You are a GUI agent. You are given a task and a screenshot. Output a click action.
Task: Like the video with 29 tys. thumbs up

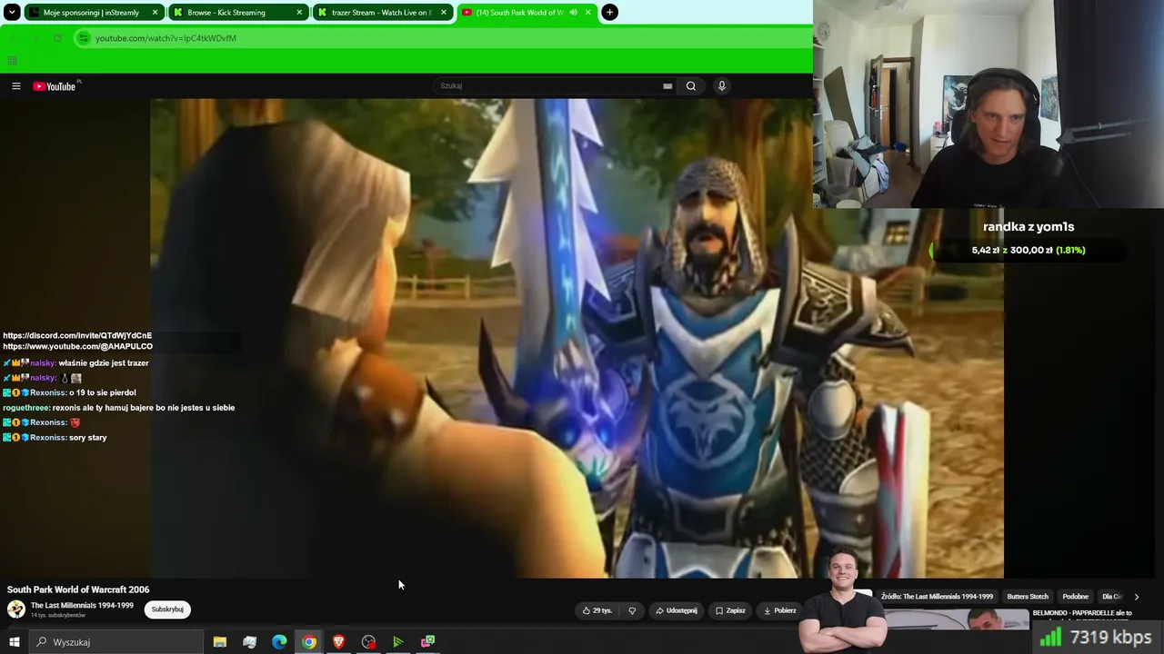point(597,610)
